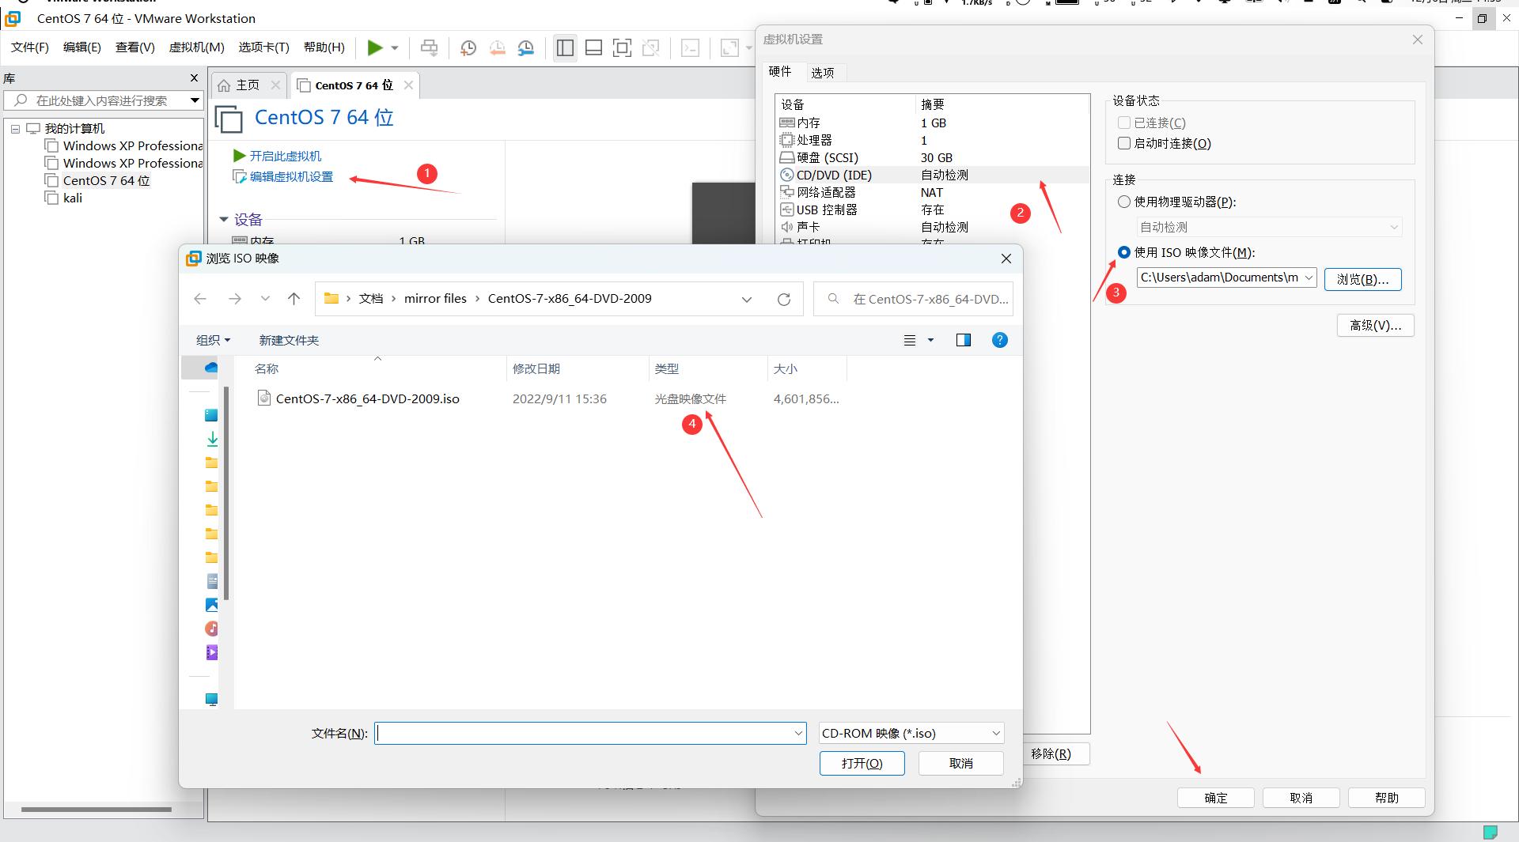Image resolution: width=1519 pixels, height=842 pixels.
Task: Click 新建文件夹 button
Action: [289, 340]
